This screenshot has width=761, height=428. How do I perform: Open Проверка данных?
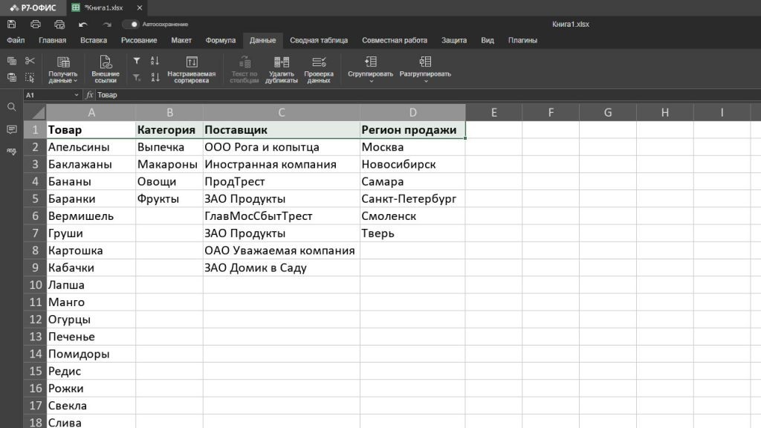click(319, 69)
